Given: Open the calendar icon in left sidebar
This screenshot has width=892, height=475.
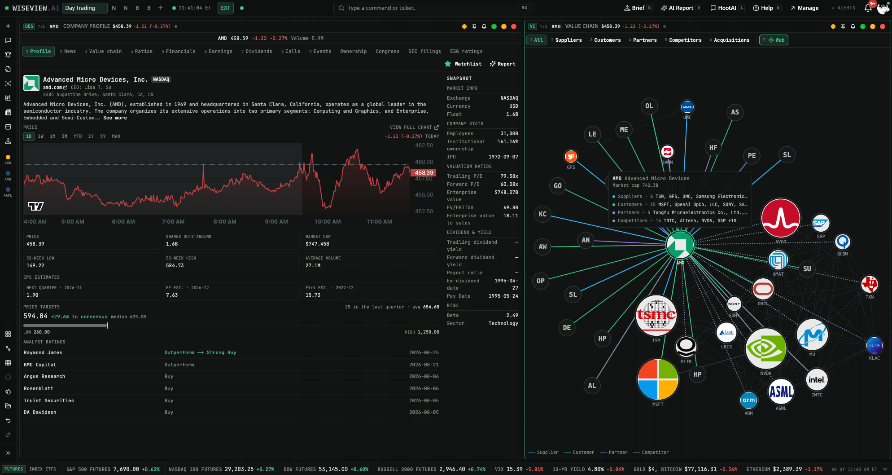Looking at the screenshot, I should click(x=8, y=127).
